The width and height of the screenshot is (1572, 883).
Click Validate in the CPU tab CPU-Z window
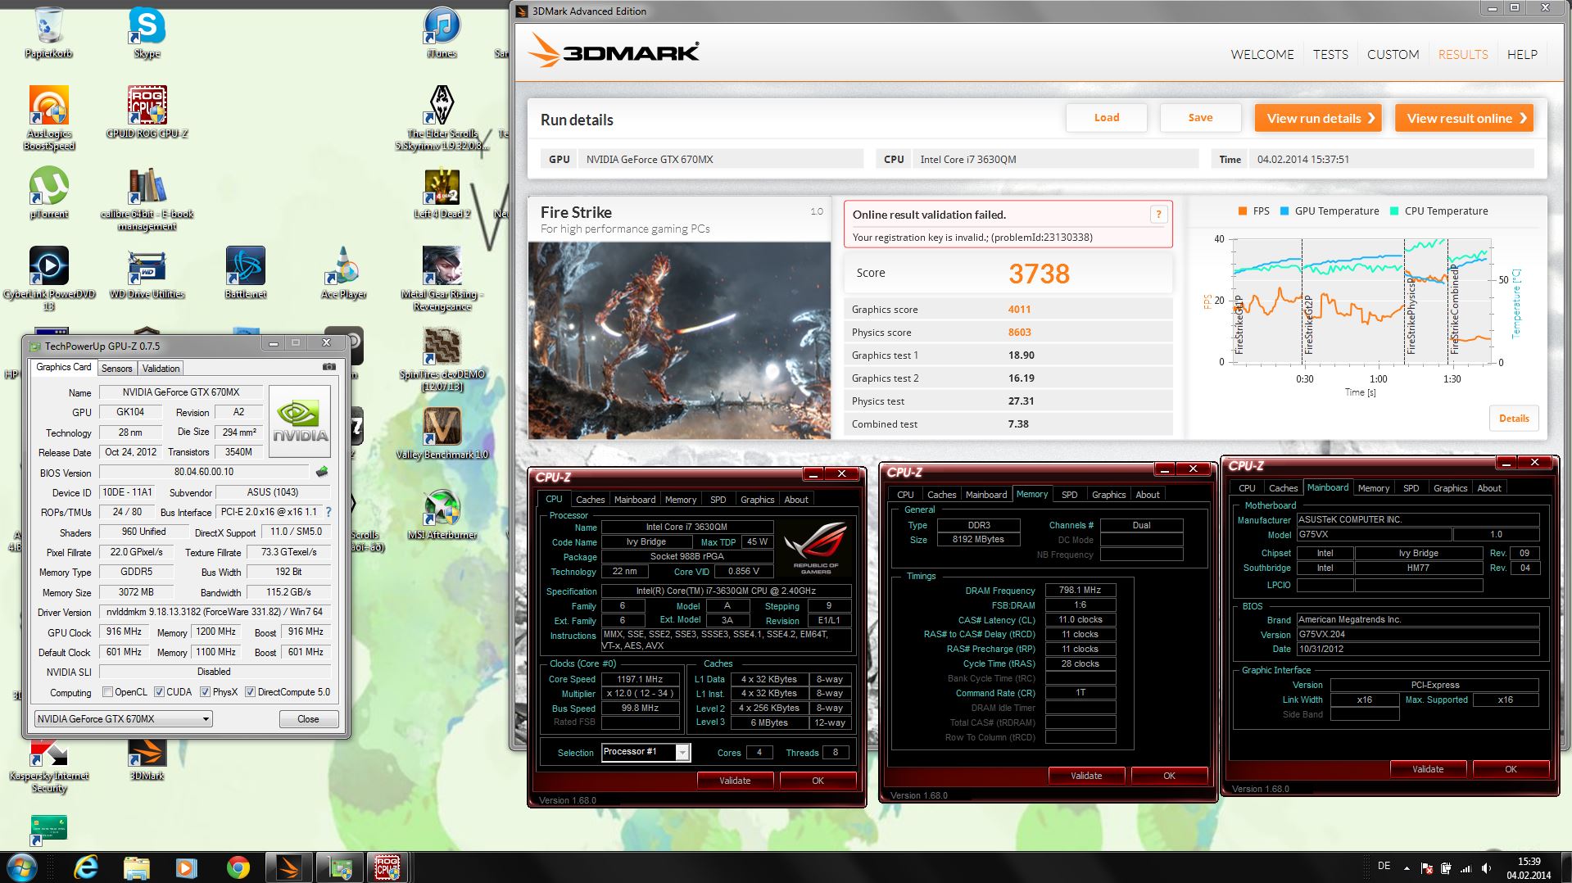735,781
